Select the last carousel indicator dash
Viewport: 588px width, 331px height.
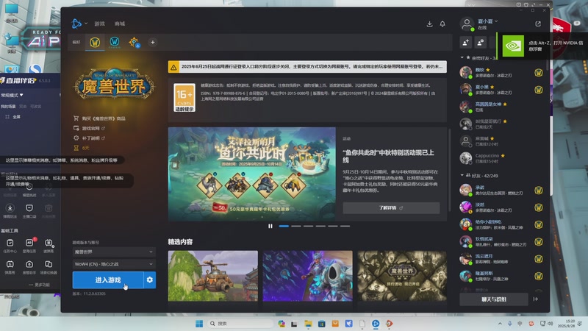coord(345,226)
